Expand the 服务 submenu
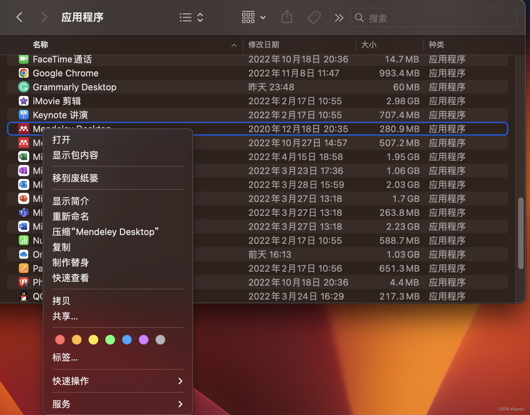Image resolution: width=530 pixels, height=415 pixels. tap(118, 404)
